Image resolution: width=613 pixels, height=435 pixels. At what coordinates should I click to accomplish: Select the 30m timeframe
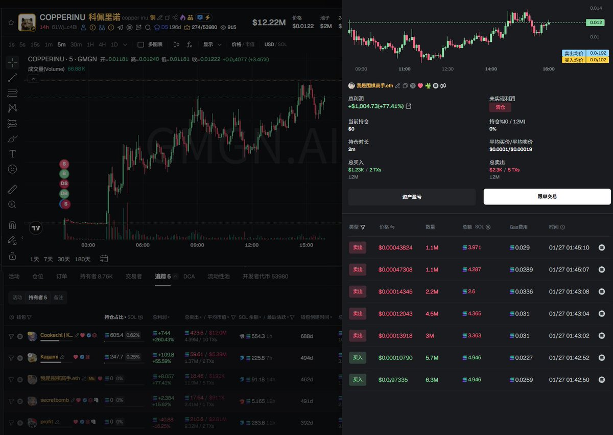pyautogui.click(x=76, y=44)
